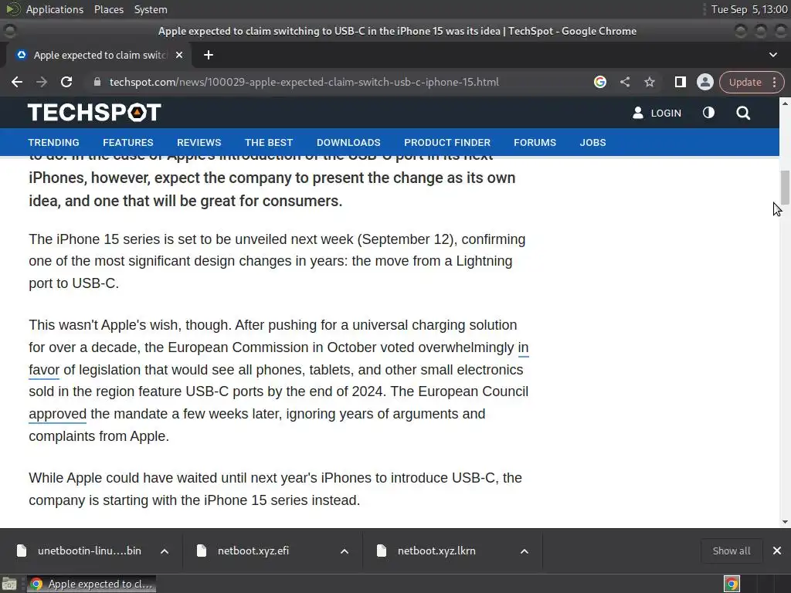Click Chrome icon in the bottom tray

coord(732,584)
